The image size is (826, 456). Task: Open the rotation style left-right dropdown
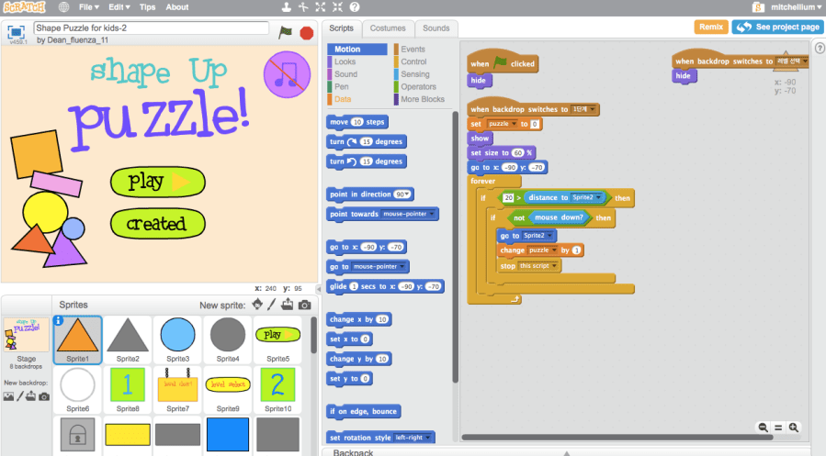411,438
